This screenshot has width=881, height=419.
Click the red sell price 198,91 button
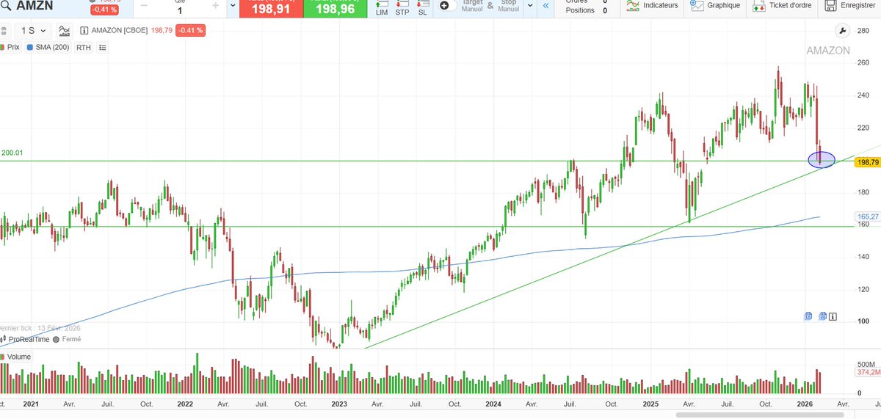click(x=272, y=9)
